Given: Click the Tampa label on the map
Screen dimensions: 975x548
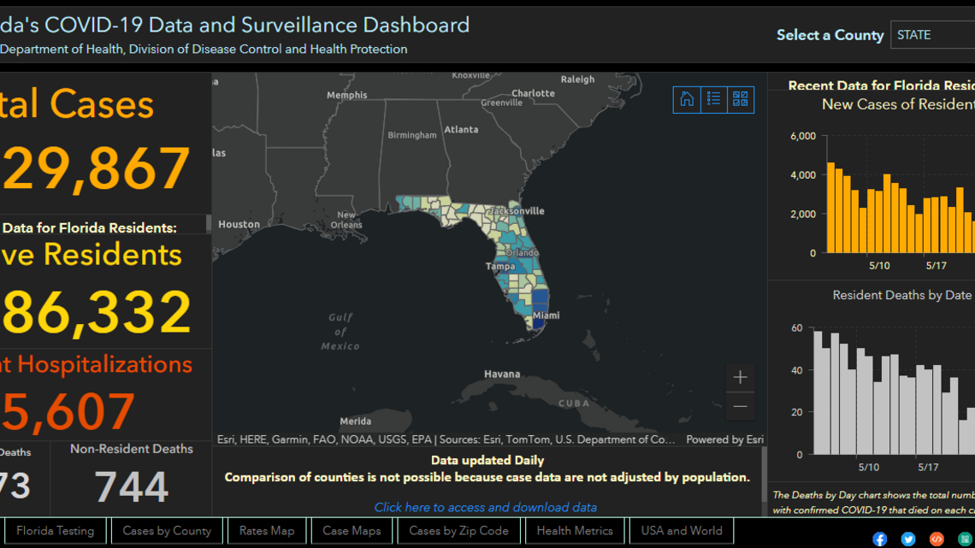Looking at the screenshot, I should click(x=500, y=267).
